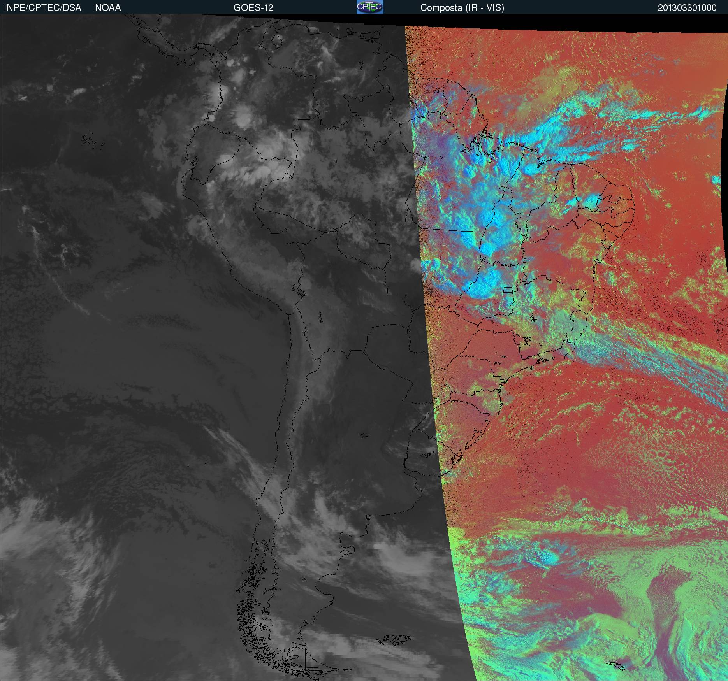728x681 pixels.
Task: Click the CPTEC logo in the header
Action: pos(370,7)
